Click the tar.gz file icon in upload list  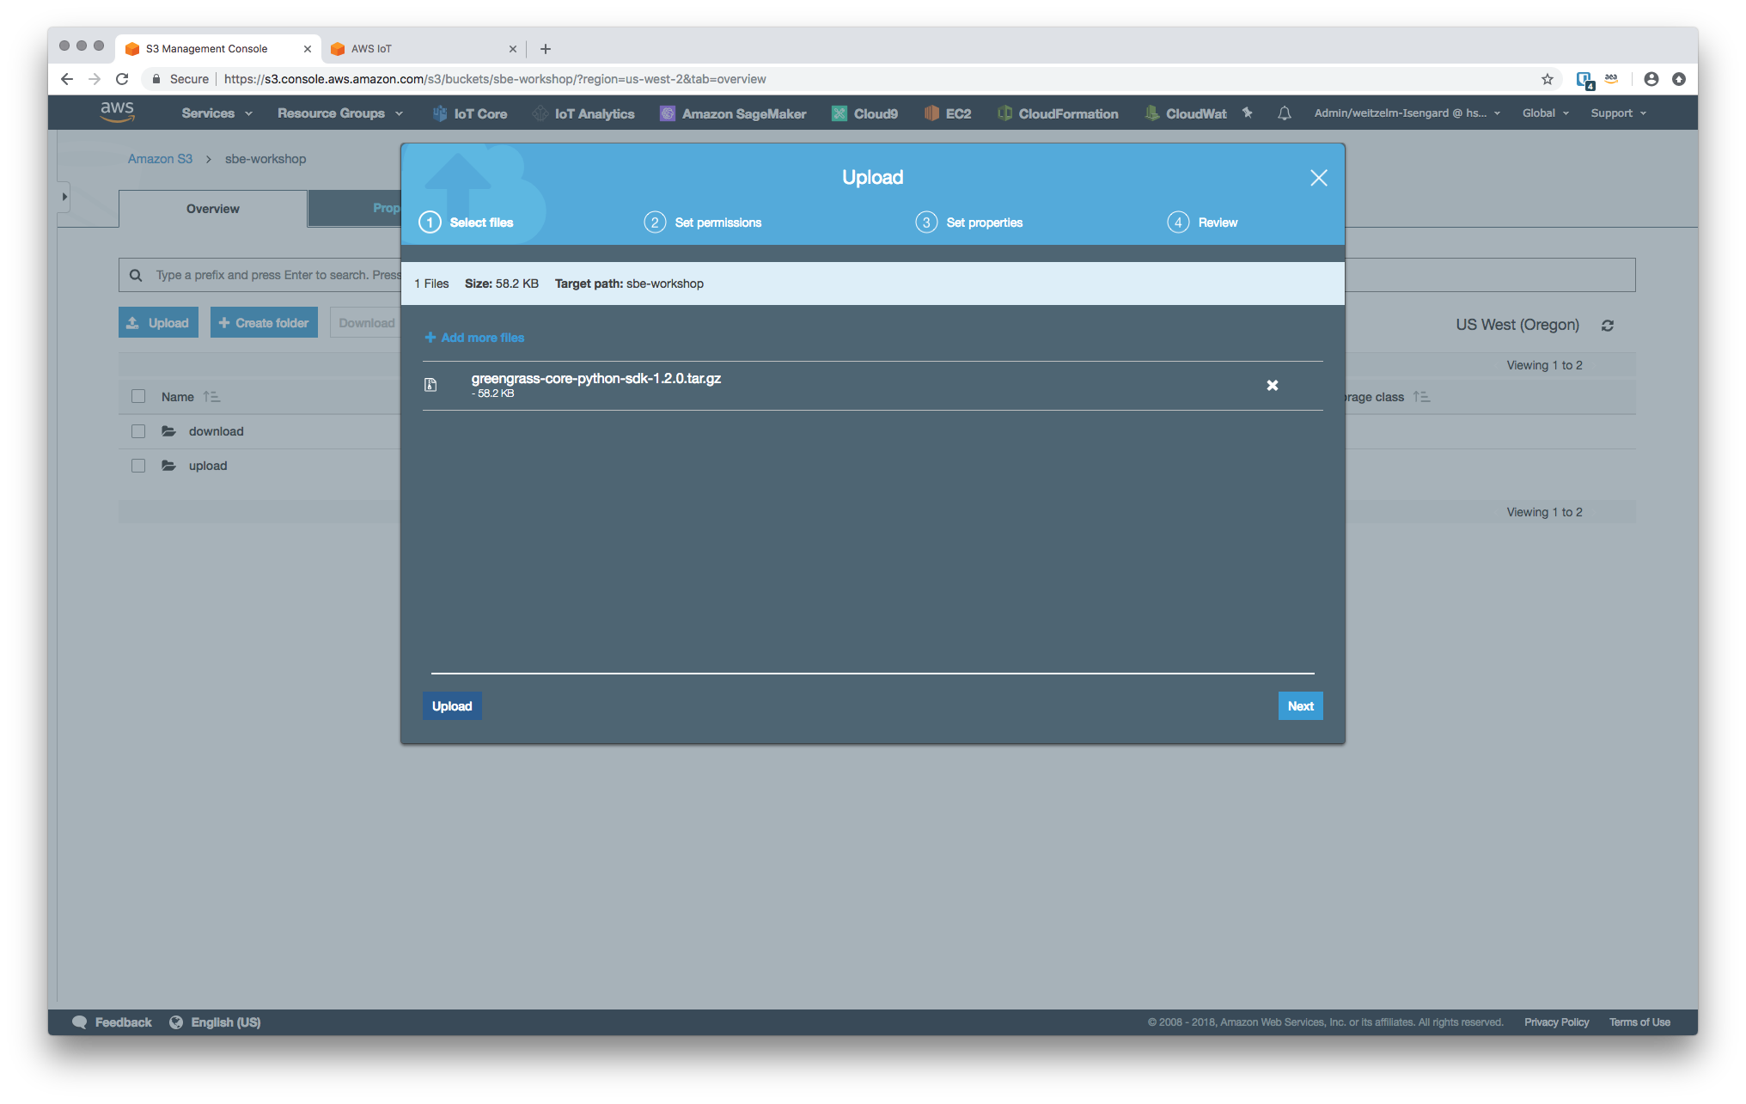coord(430,385)
